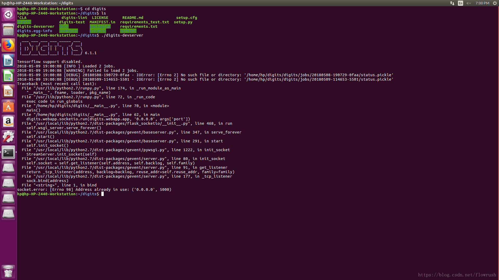Open the Amazon launcher icon
The width and height of the screenshot is (499, 280).
click(8, 122)
